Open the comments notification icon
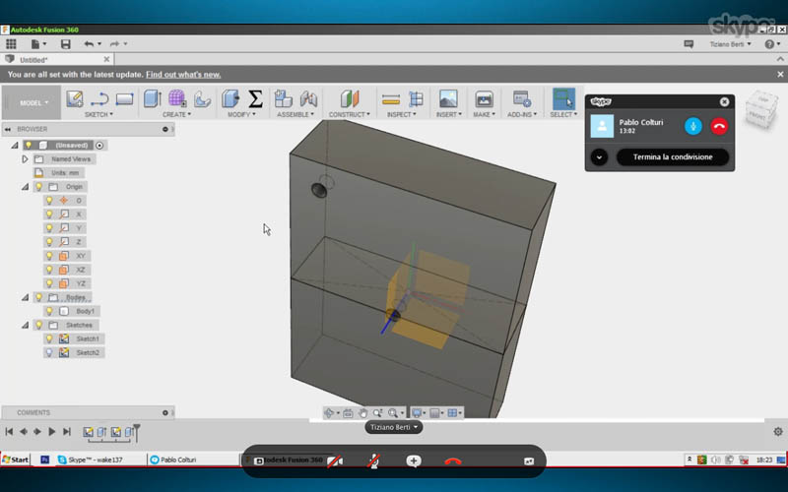 pos(689,44)
